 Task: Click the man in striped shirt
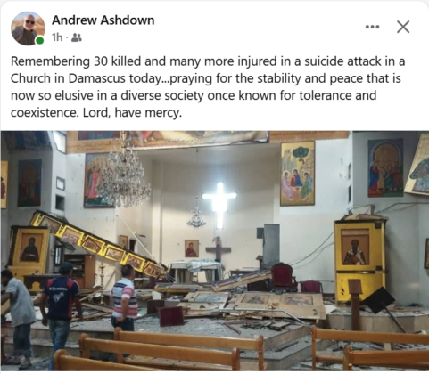click(124, 298)
